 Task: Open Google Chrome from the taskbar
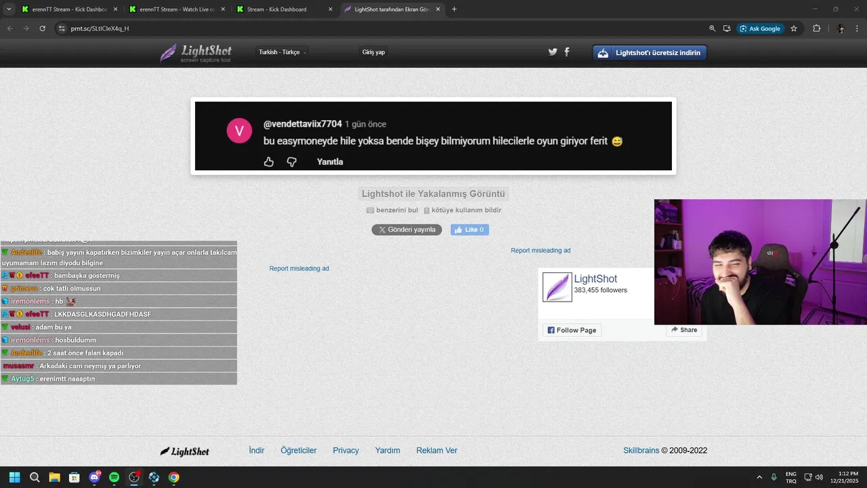tap(174, 477)
